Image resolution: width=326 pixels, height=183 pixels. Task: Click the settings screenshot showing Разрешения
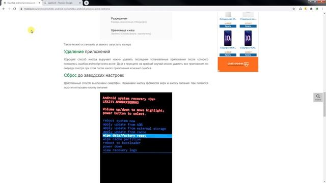click(136, 25)
